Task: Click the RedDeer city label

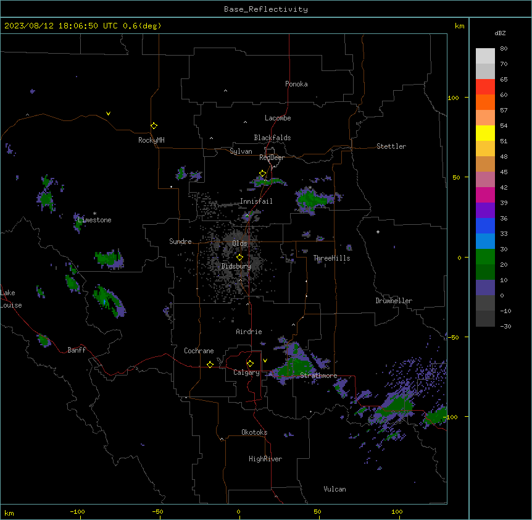Action: pyautogui.click(x=272, y=157)
